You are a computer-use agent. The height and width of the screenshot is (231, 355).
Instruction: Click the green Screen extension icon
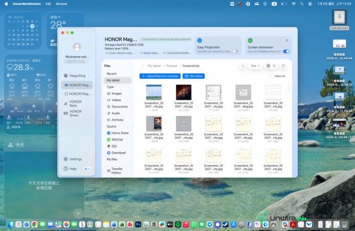click(x=250, y=40)
